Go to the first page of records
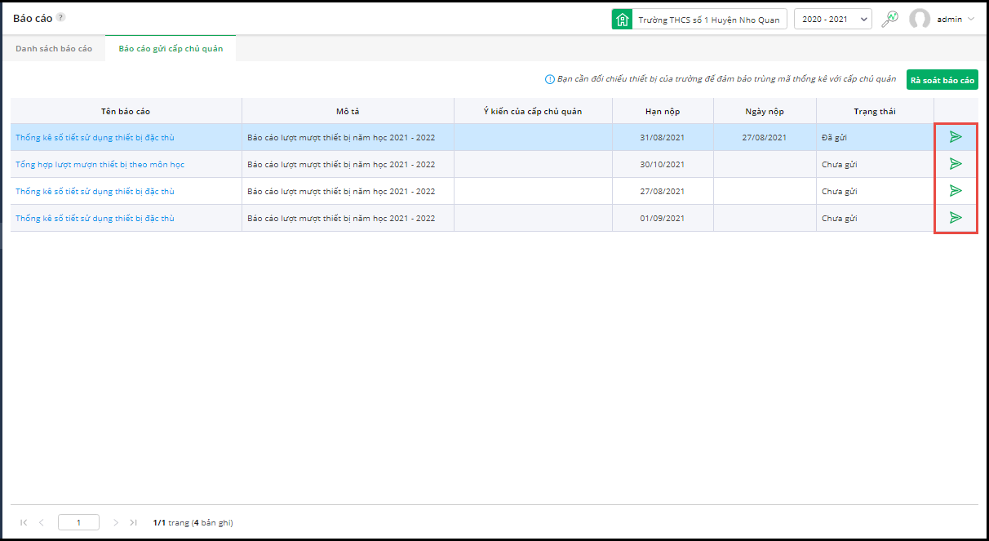 click(x=24, y=522)
